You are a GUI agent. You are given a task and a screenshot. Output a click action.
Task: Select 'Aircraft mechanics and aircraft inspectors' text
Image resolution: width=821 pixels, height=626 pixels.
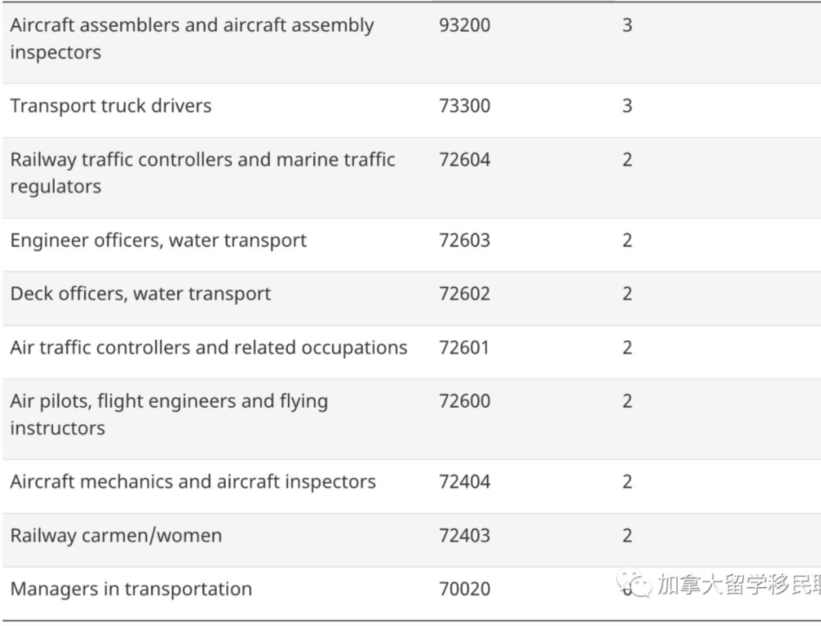[x=193, y=482]
